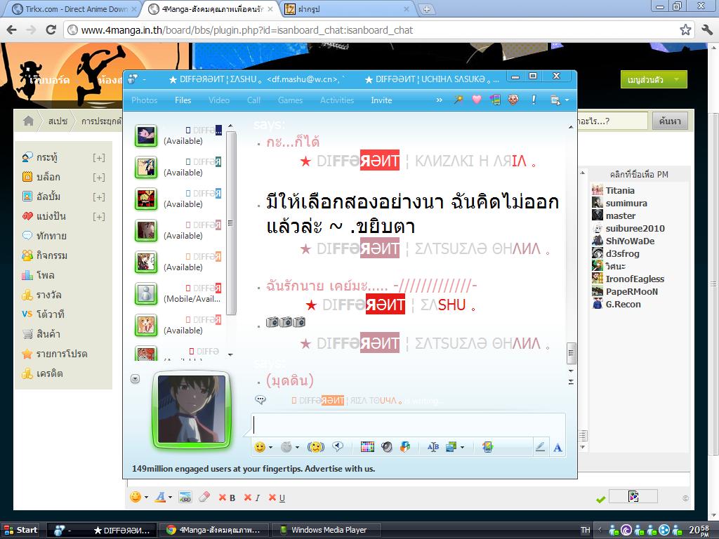
Task: Open the Photos menu in messenger
Action: [x=144, y=100]
